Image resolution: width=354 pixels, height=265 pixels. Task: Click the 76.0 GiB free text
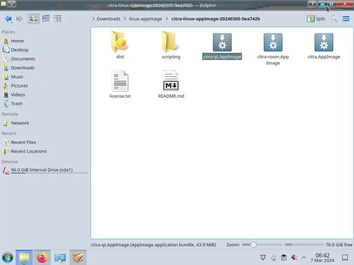(x=339, y=245)
